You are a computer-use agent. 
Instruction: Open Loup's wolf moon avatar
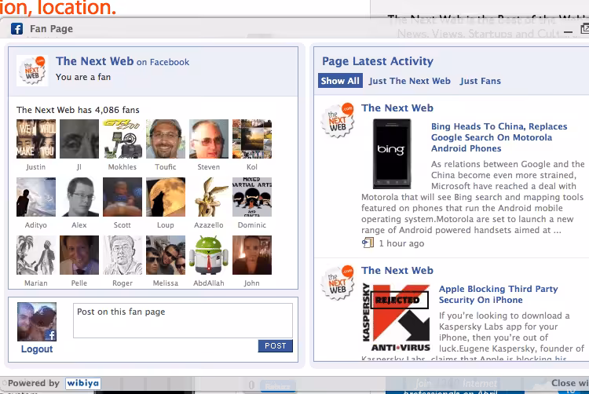[x=166, y=197]
